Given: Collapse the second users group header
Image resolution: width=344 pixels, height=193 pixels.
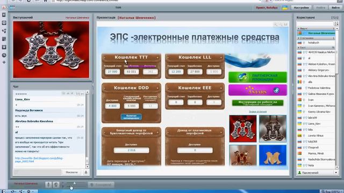Looking at the screenshot, I should click(x=316, y=38).
